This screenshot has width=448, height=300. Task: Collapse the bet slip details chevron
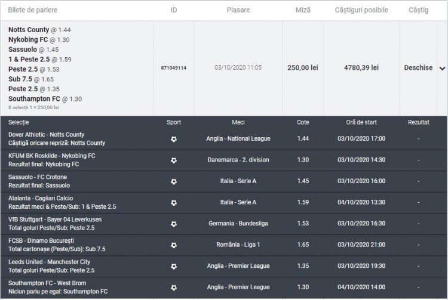(x=442, y=69)
